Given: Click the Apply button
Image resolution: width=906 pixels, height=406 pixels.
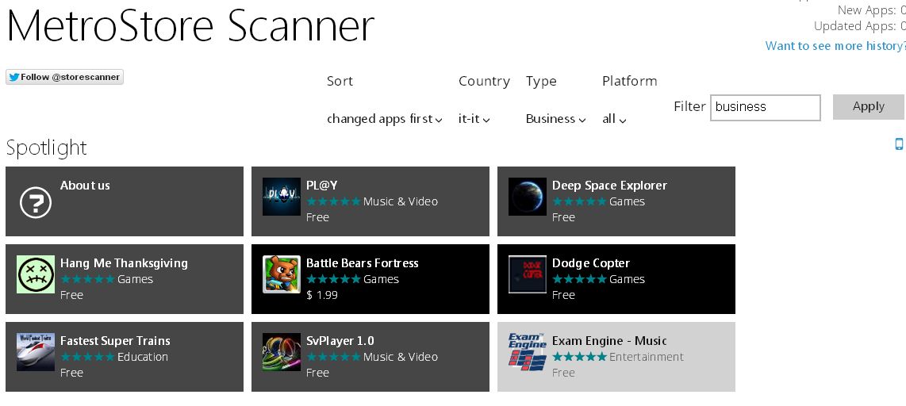Looking at the screenshot, I should point(869,107).
